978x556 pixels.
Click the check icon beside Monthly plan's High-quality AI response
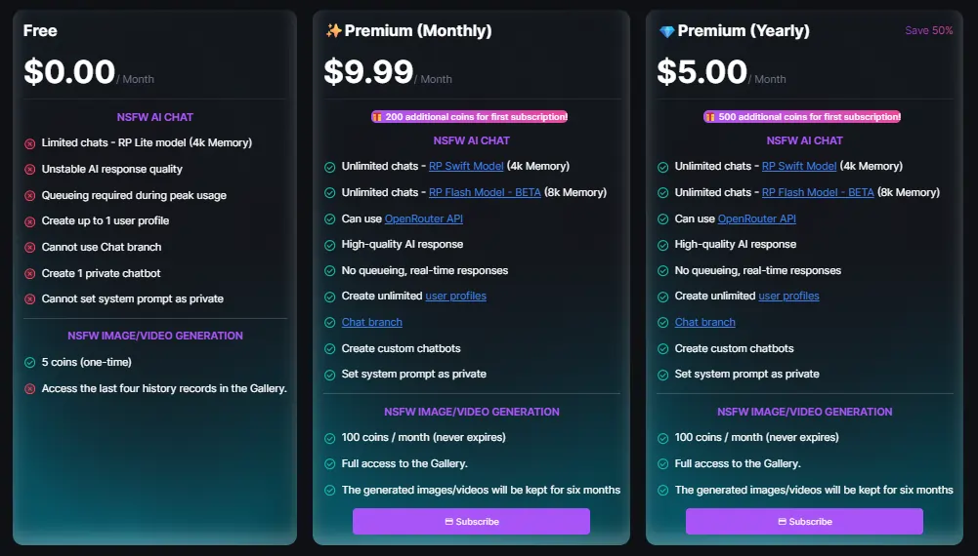pos(330,245)
